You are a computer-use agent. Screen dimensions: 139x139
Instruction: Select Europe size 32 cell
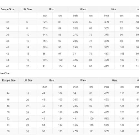(x=7, y=22)
